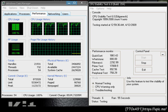
Task: Open File menu in CPU Stability Test
Action: pos(92,9)
